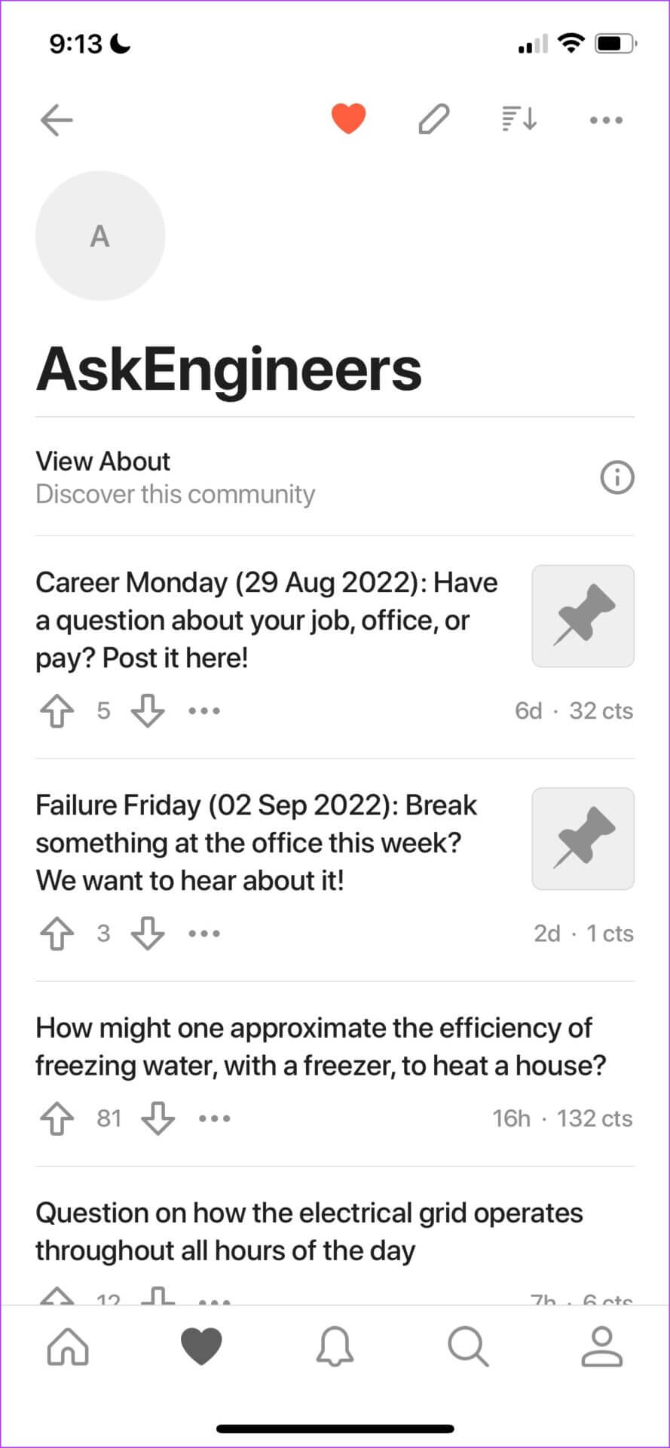
Task: Toggle the orange favorite heart for AskEngineers
Action: 348,119
